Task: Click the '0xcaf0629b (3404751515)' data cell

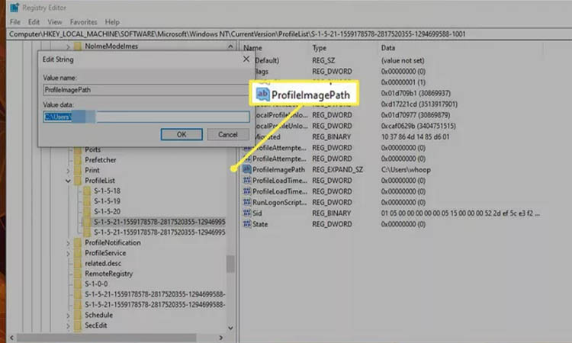Action: [419, 126]
